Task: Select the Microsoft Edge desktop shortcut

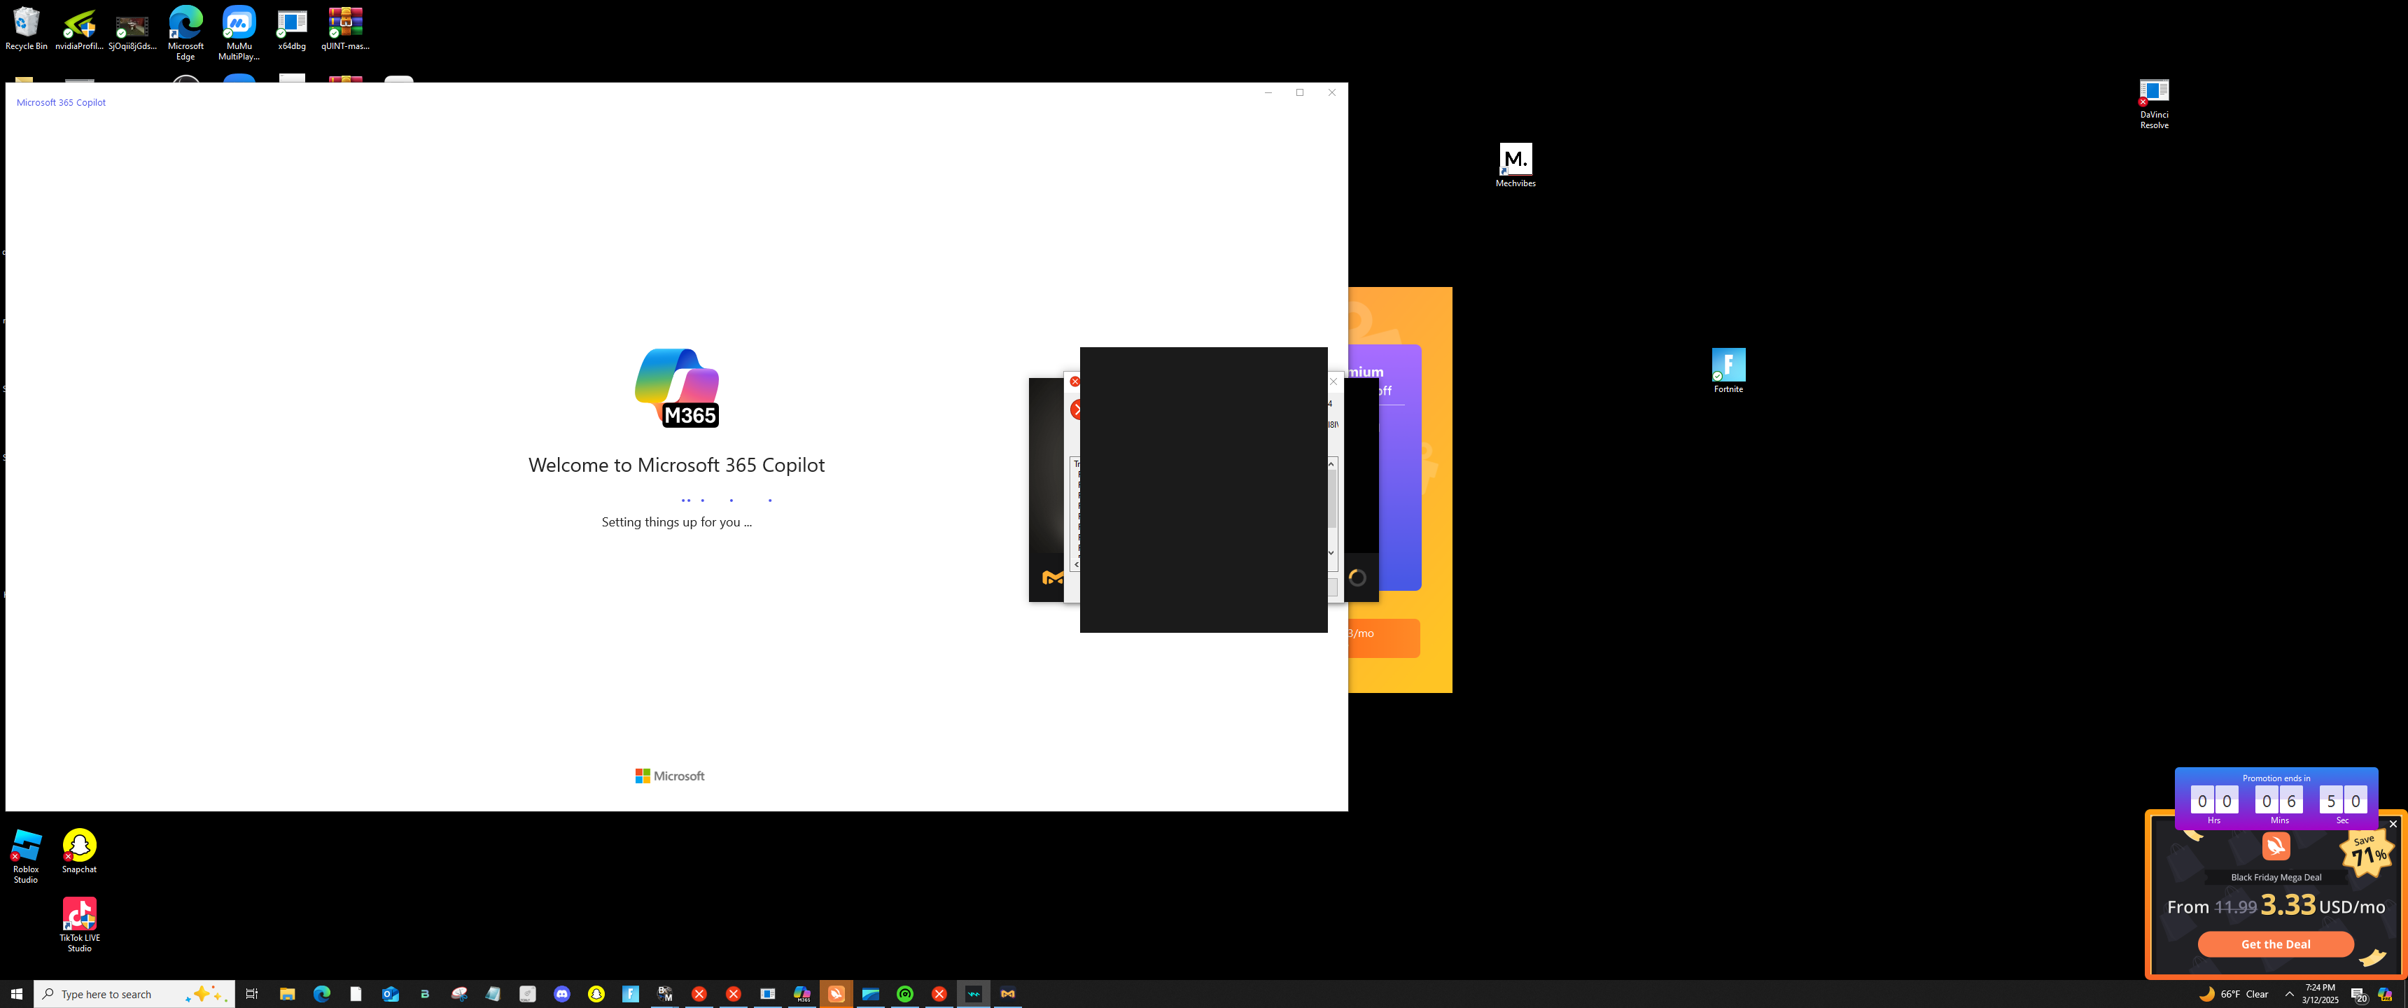Action: [x=185, y=34]
